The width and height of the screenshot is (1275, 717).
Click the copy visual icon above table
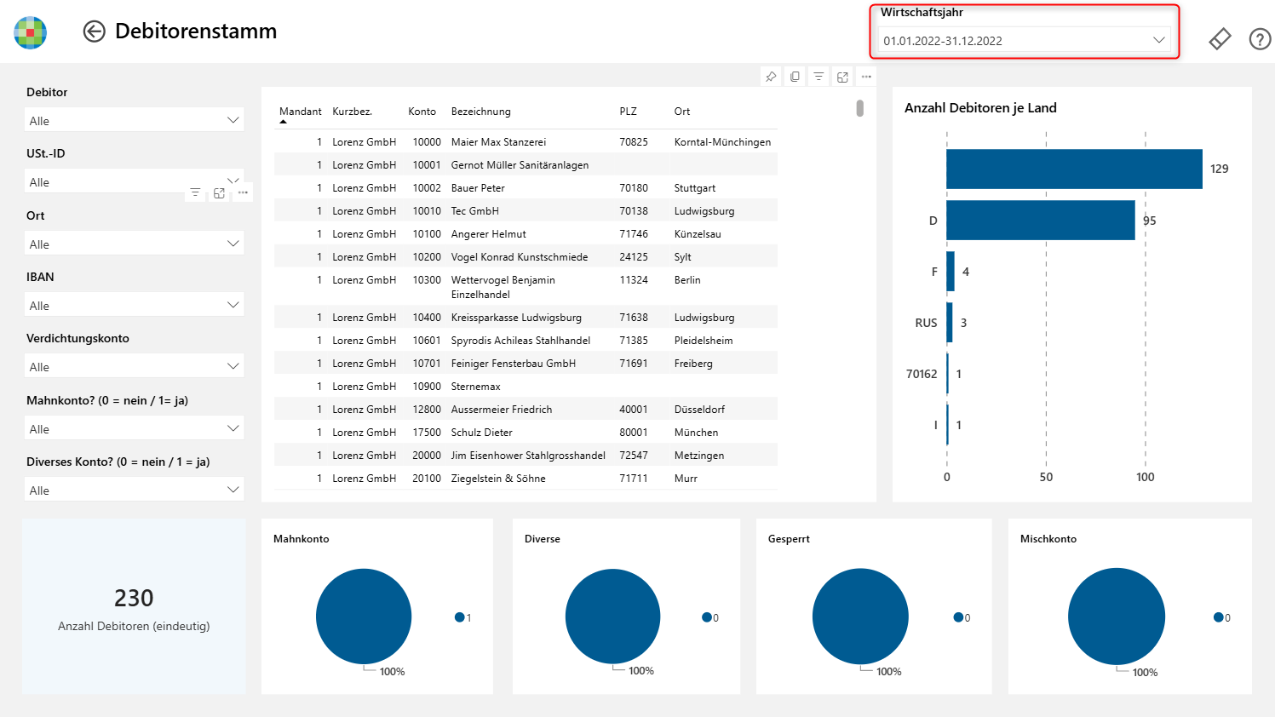[x=795, y=77]
